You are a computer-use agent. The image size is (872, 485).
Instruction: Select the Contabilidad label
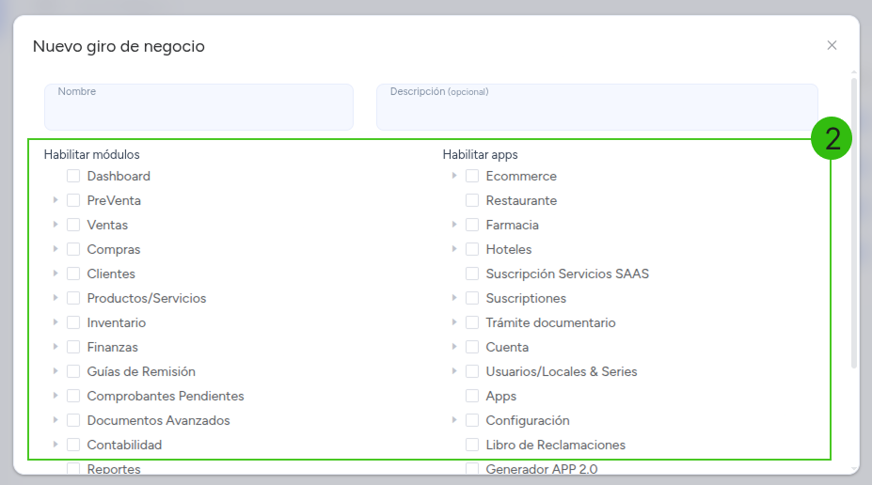pos(124,445)
